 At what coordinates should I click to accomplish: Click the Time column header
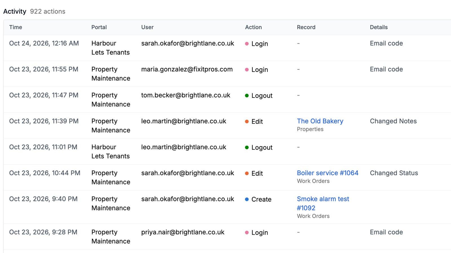tap(16, 27)
